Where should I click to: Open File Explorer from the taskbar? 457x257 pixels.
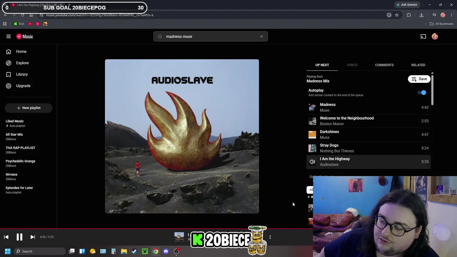(124, 251)
